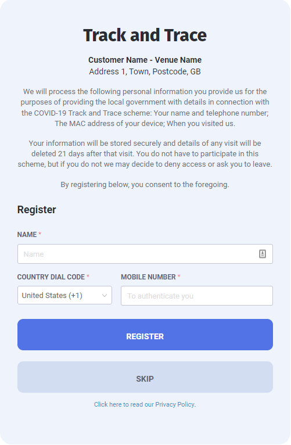Viewport: 291px width, 445px height.
Task: Click the red asterisk beside COUNTRY DIAL CODE
Action: pos(88,277)
